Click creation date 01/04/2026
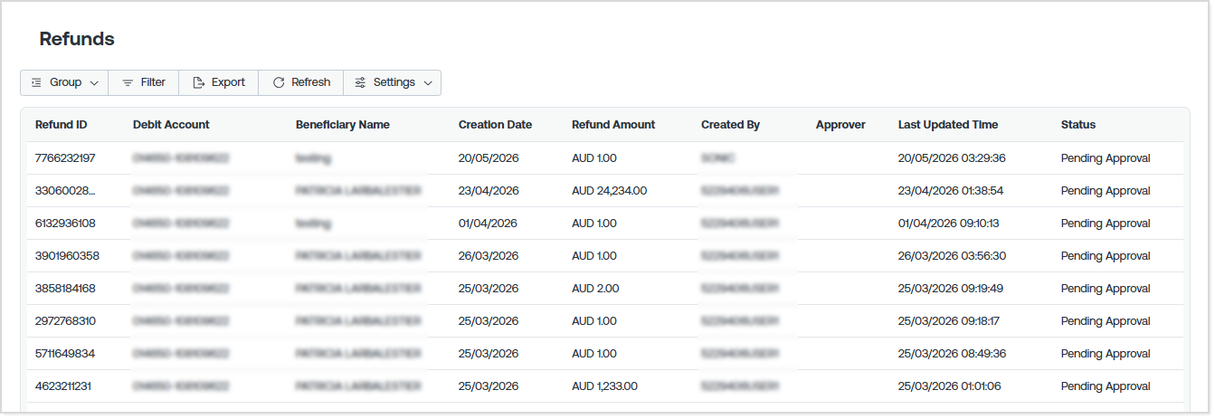This screenshot has height=419, width=1215. 488,224
